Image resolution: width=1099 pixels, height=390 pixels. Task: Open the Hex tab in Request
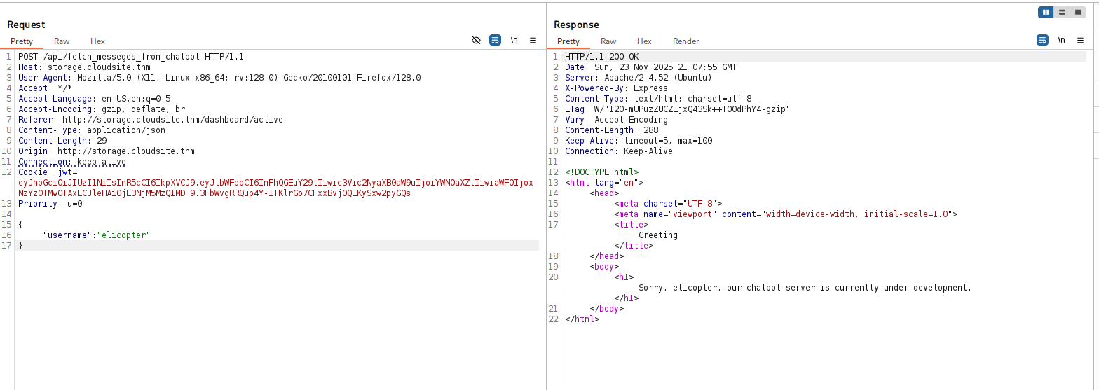pyautogui.click(x=97, y=41)
